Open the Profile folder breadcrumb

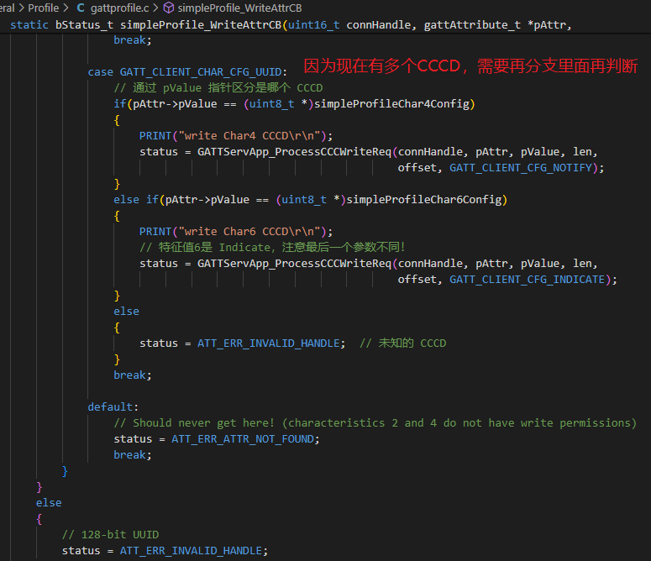pos(43,8)
